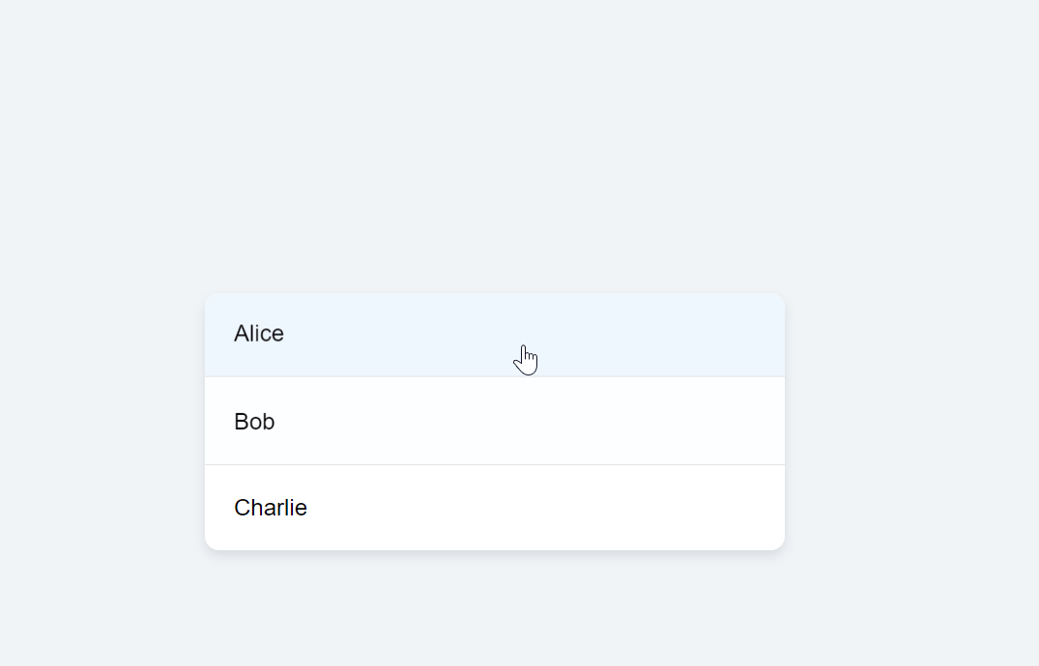This screenshot has height=666, width=1039.
Task: Open the Bob row
Action: (494, 421)
